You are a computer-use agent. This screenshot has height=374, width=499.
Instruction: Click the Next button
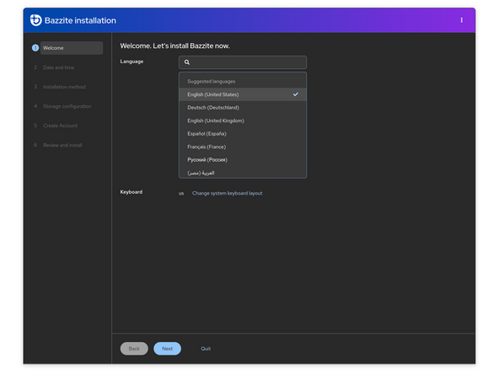click(167, 349)
